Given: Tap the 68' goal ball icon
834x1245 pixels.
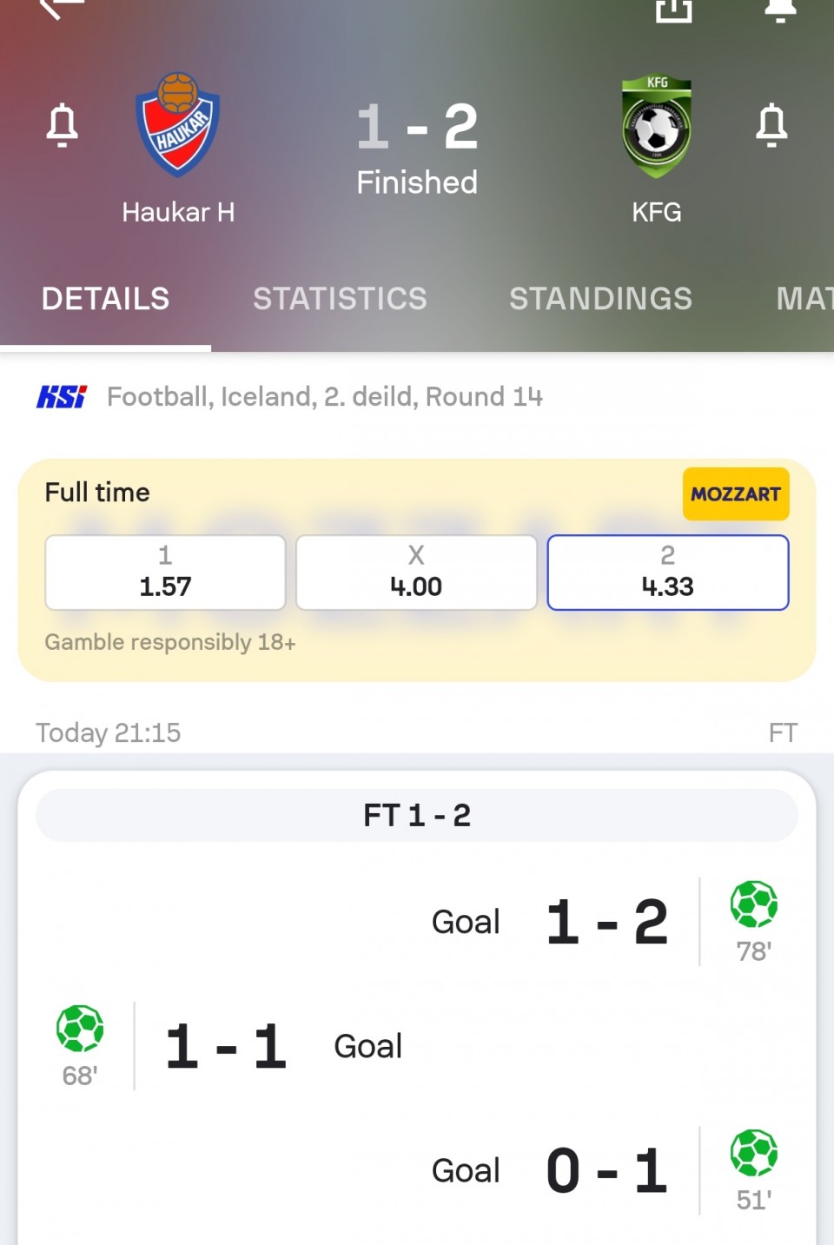Looking at the screenshot, I should [80, 1029].
